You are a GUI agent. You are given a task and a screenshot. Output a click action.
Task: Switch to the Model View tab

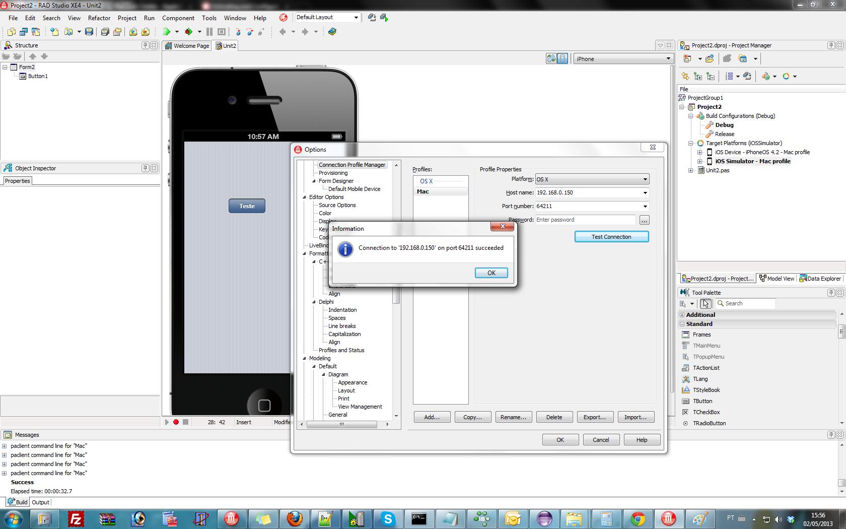[x=777, y=279]
